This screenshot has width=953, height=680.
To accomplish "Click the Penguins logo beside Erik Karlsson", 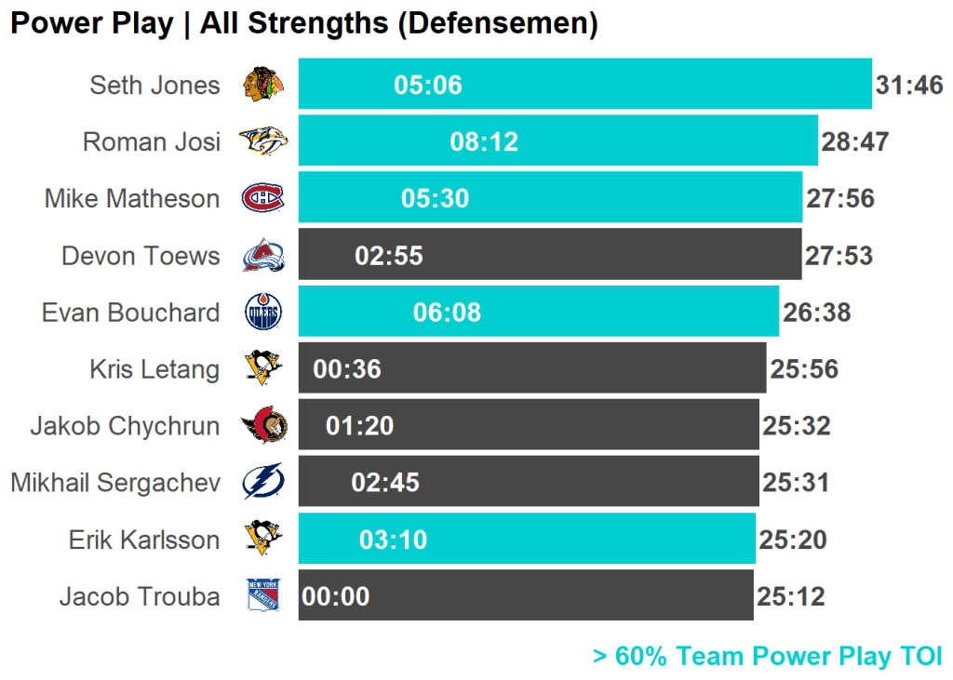I will coord(263,539).
